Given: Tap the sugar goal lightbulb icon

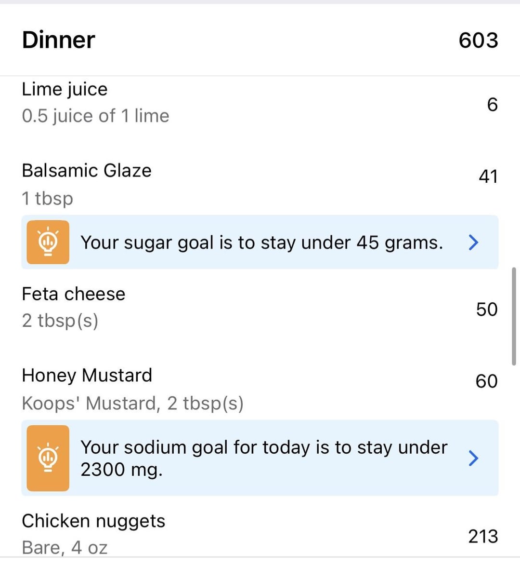Looking at the screenshot, I should [x=48, y=242].
